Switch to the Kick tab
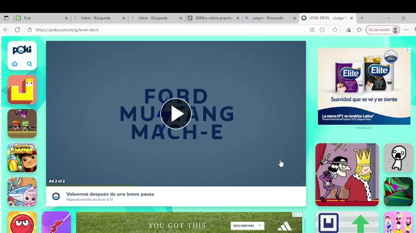This screenshot has height=233, width=416. [42, 18]
